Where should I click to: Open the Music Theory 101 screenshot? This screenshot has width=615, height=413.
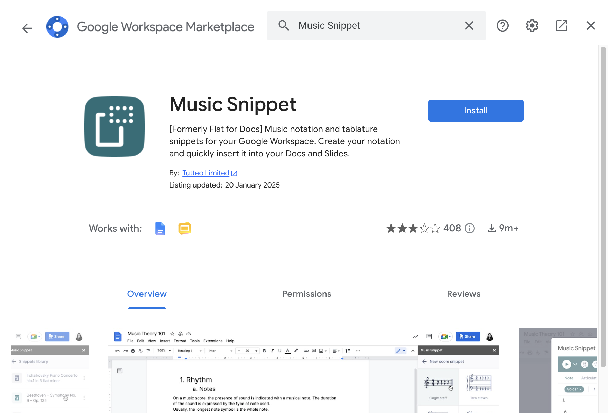pos(304,371)
